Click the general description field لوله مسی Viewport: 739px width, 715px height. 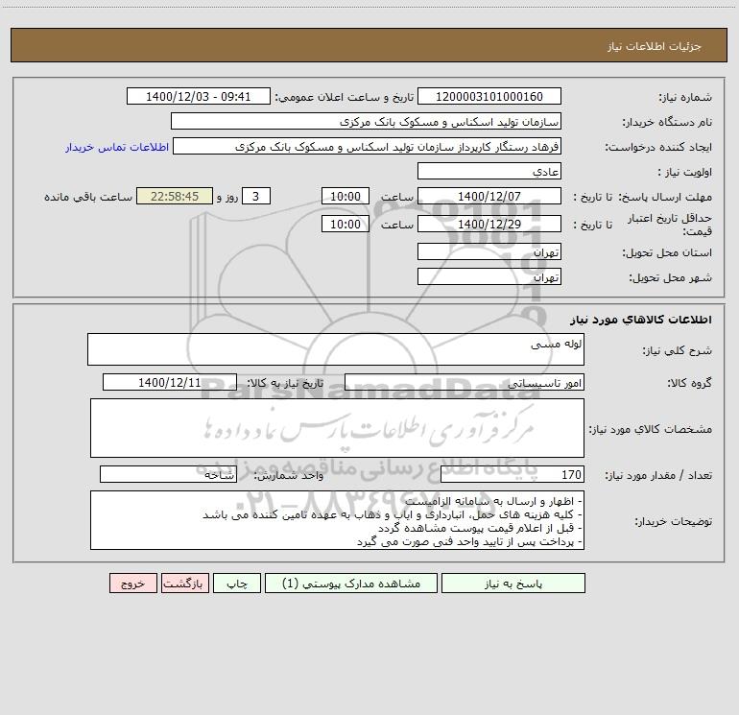pyautogui.click(x=336, y=349)
